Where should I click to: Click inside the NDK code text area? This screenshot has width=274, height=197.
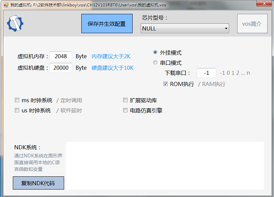[165, 166]
